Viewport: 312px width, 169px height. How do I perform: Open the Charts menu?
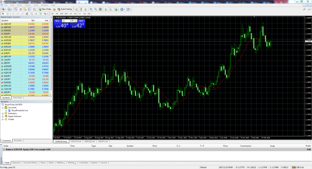(27, 5)
